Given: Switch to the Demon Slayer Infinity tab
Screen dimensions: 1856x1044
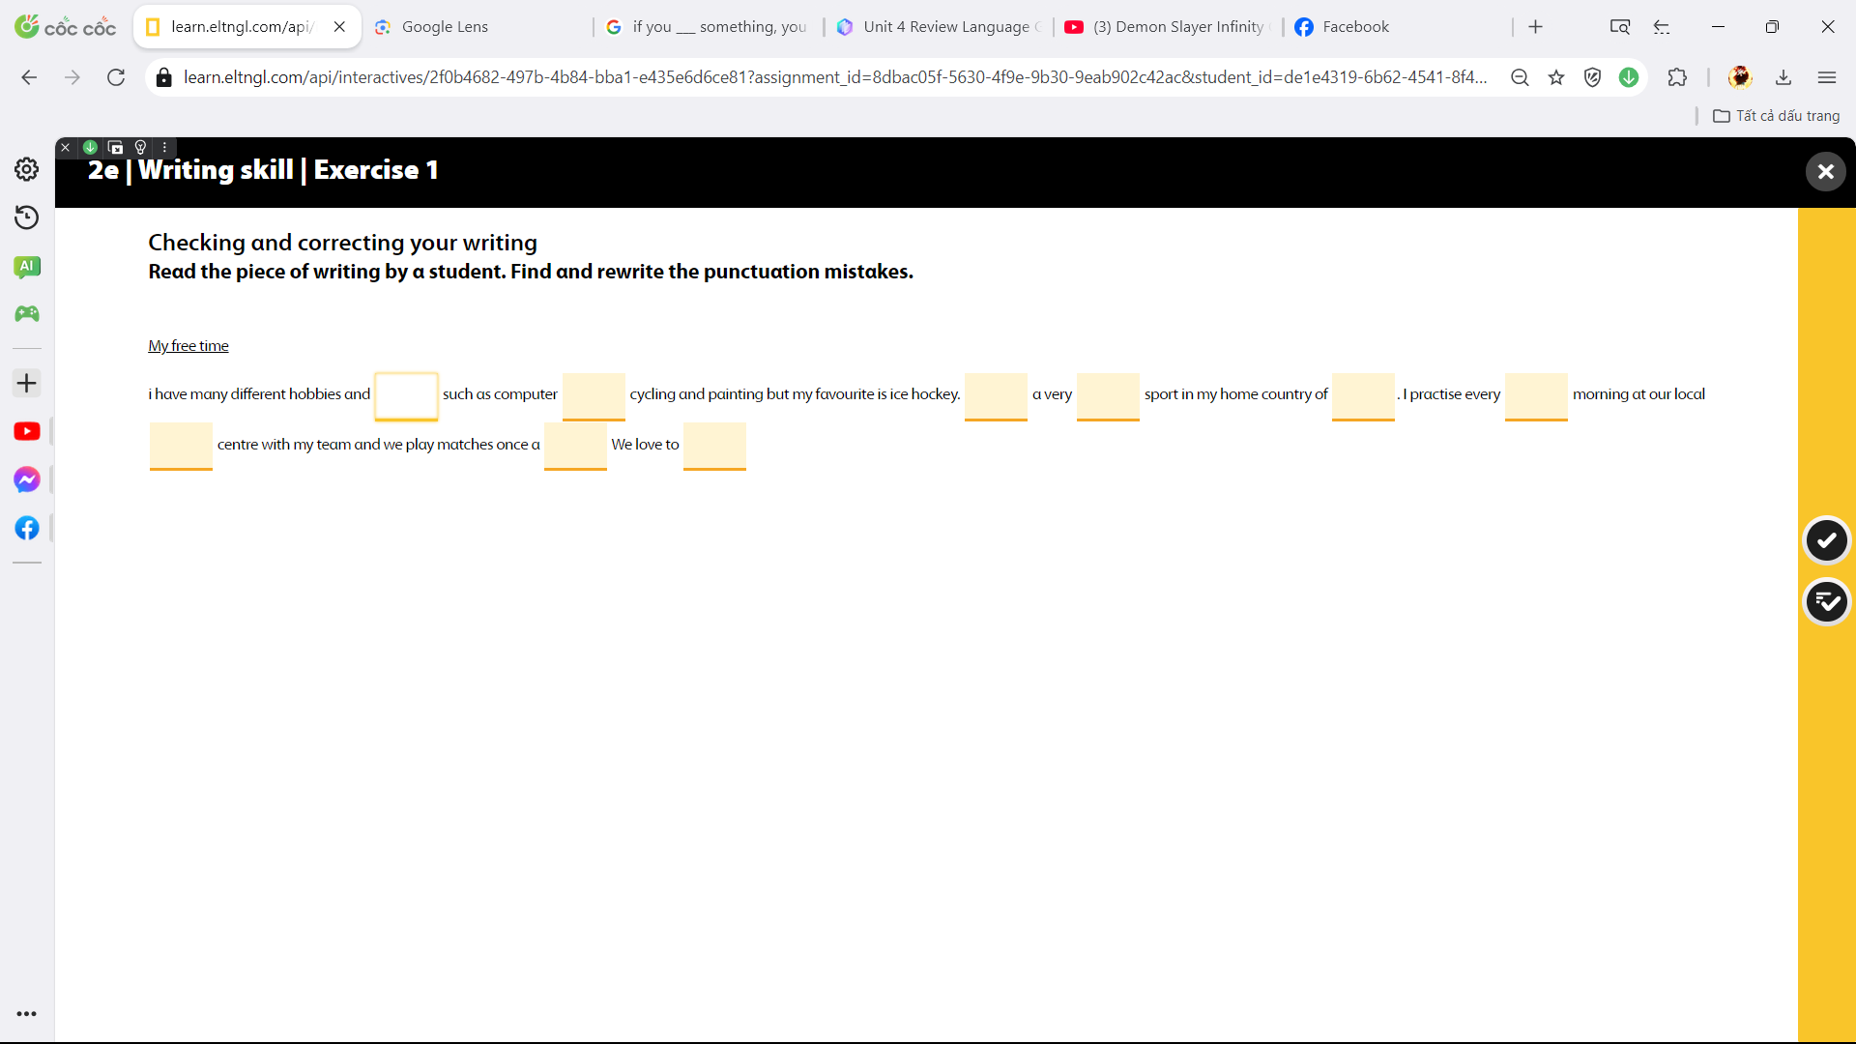Looking at the screenshot, I should pos(1169,27).
